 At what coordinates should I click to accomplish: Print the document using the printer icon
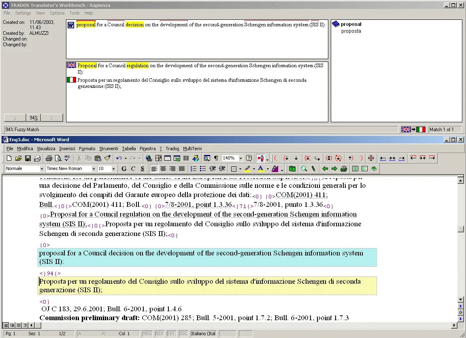49,158
